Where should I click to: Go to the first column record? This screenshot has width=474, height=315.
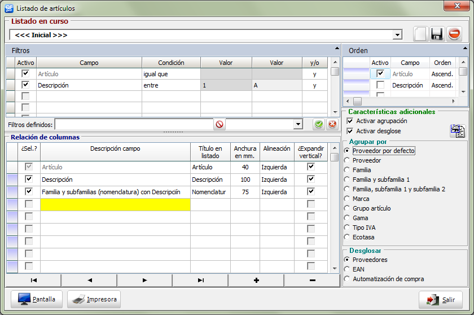tap(33, 280)
